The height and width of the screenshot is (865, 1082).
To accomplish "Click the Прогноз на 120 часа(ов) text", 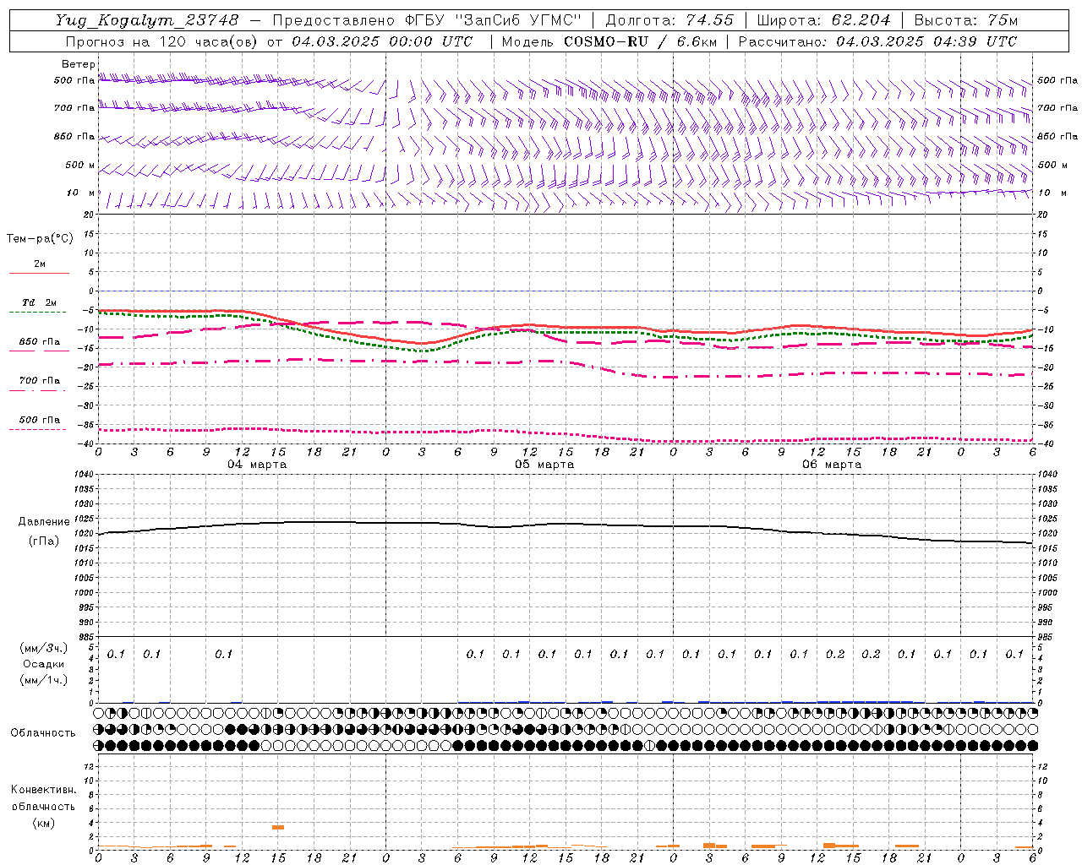I will pyautogui.click(x=161, y=41).
